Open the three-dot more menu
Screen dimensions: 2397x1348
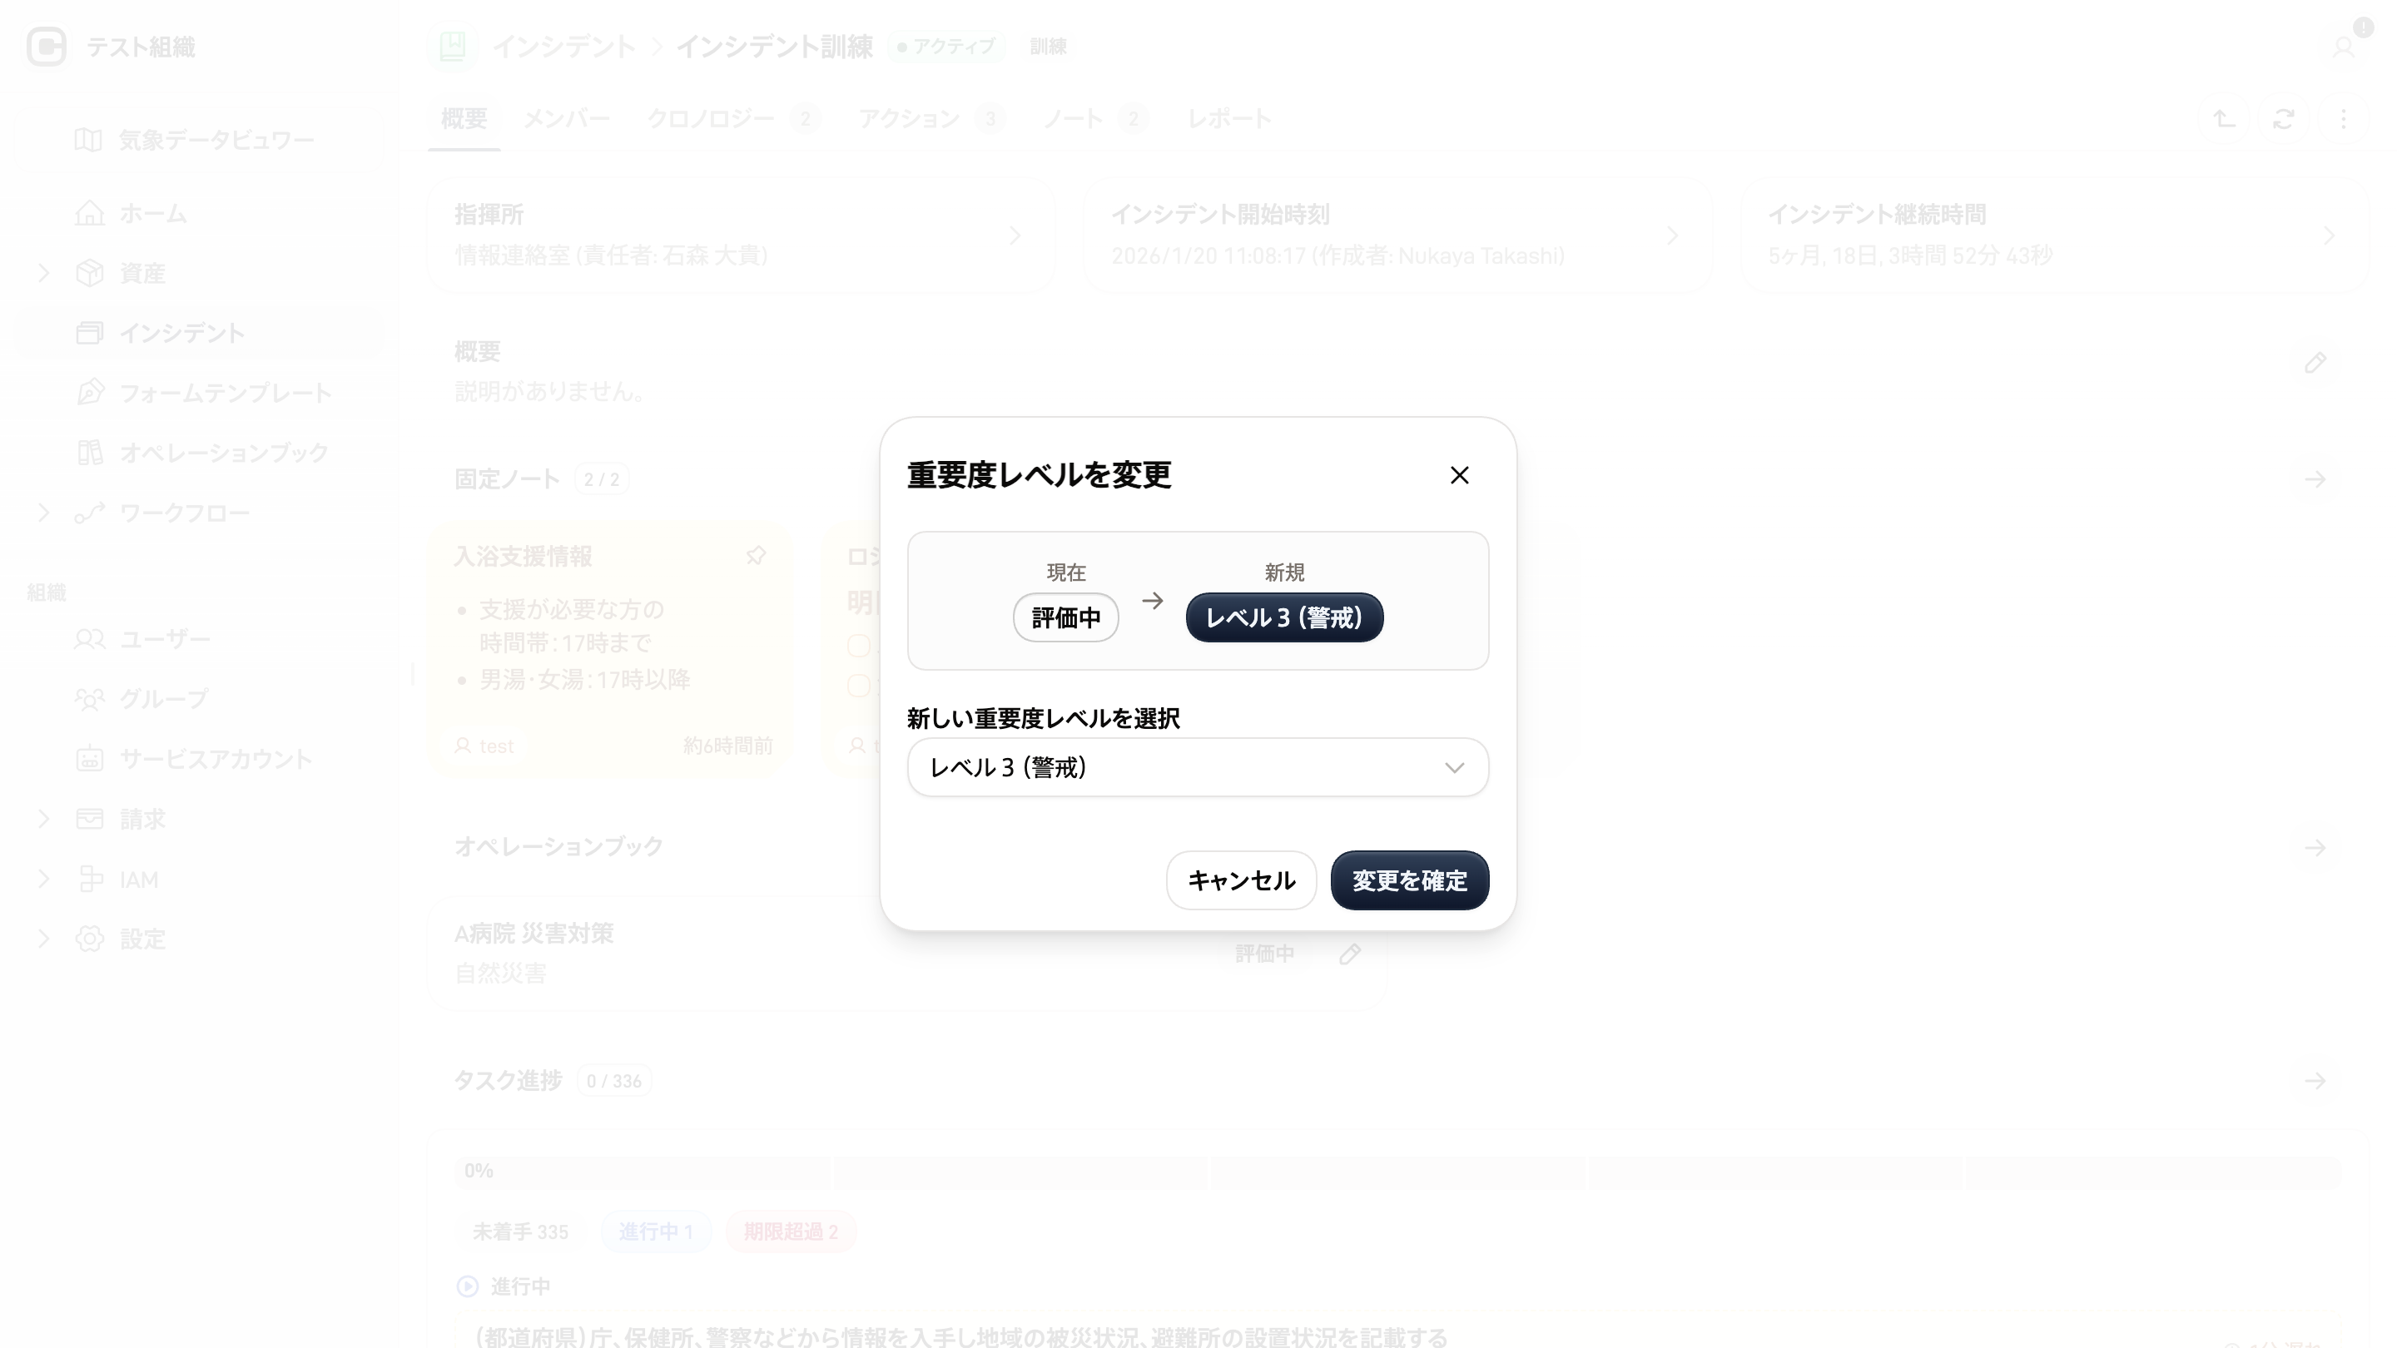[2344, 119]
